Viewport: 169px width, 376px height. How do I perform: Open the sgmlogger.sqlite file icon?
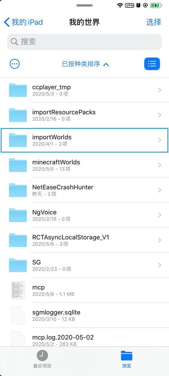(18, 315)
